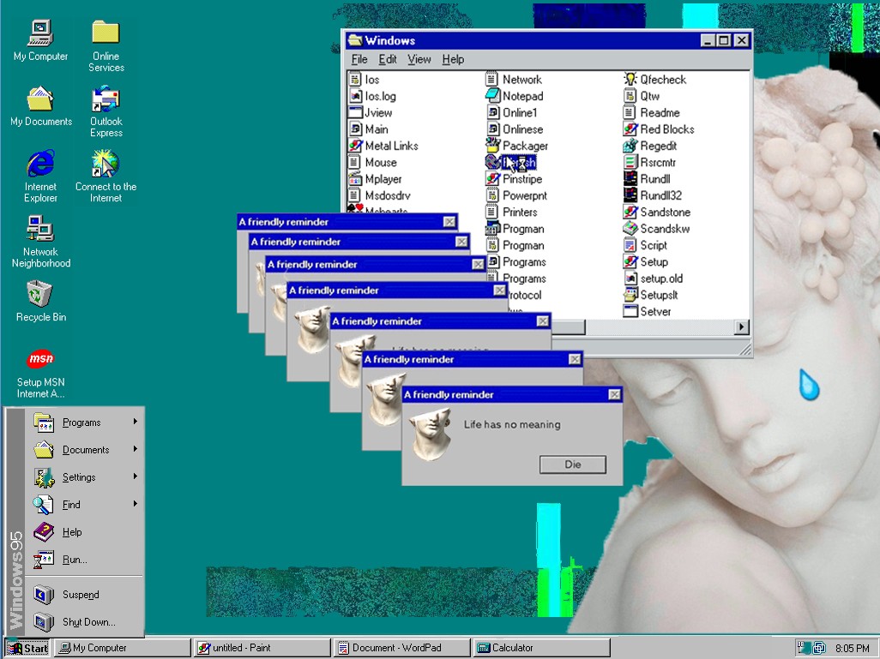Select the Sandstone file in the list
880x659 pixels.
pyautogui.click(x=657, y=212)
